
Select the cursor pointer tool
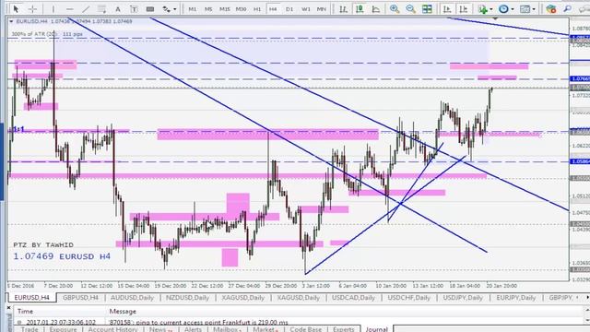click(x=16, y=8)
